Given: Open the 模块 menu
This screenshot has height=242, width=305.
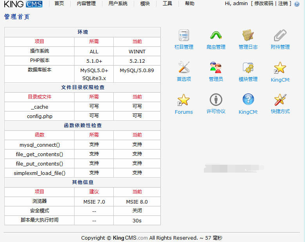Looking at the screenshot, I should click(x=145, y=4).
